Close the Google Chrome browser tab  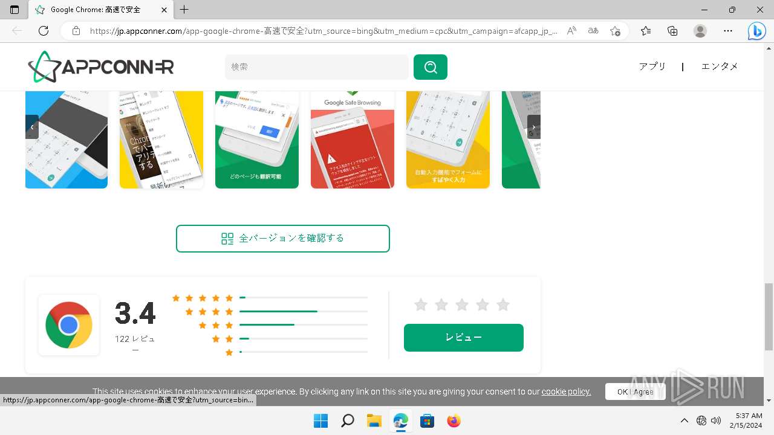tap(164, 10)
